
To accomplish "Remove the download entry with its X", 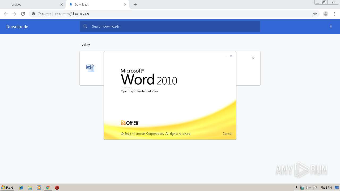I will (x=253, y=58).
